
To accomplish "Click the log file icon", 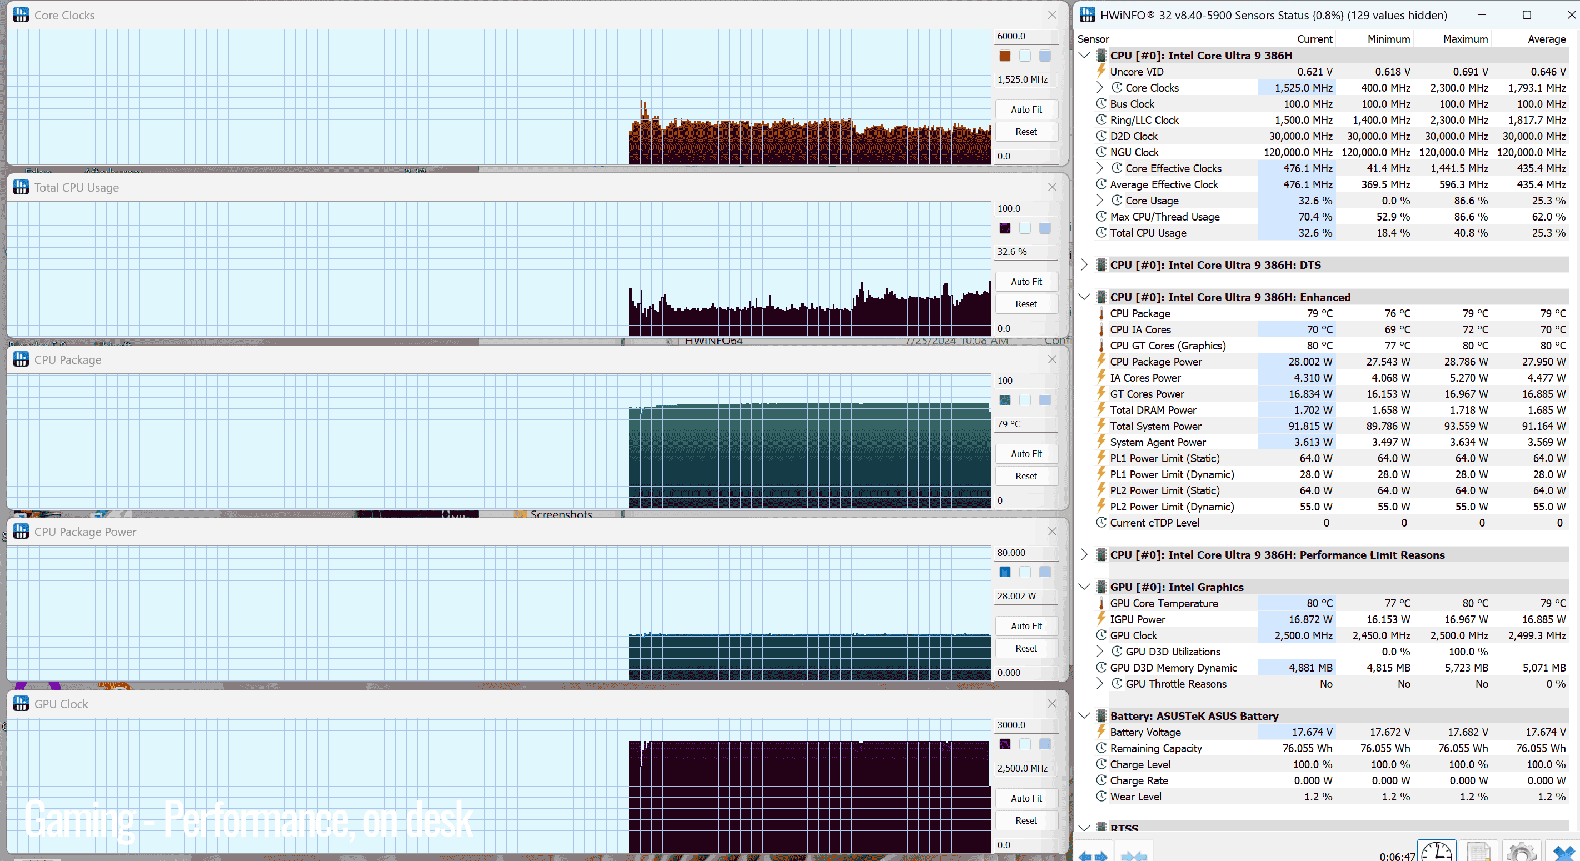I will 1478,852.
